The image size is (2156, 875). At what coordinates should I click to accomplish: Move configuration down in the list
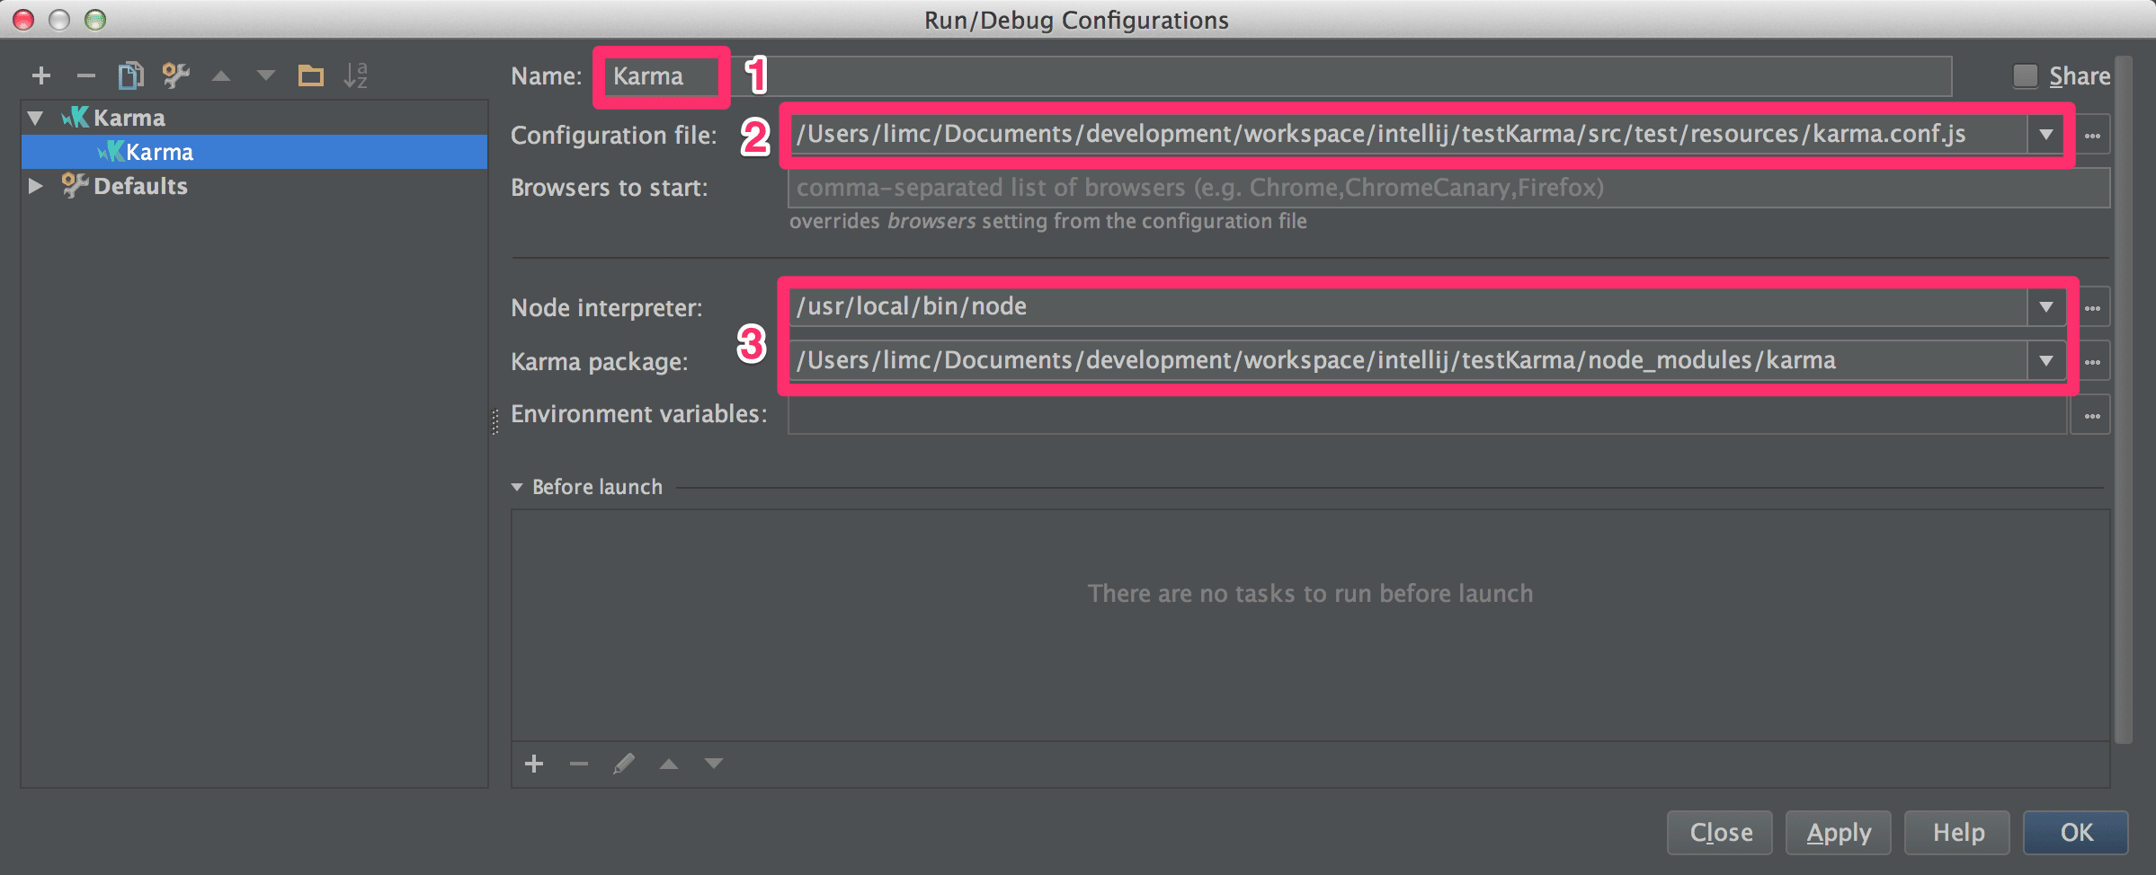tap(266, 75)
